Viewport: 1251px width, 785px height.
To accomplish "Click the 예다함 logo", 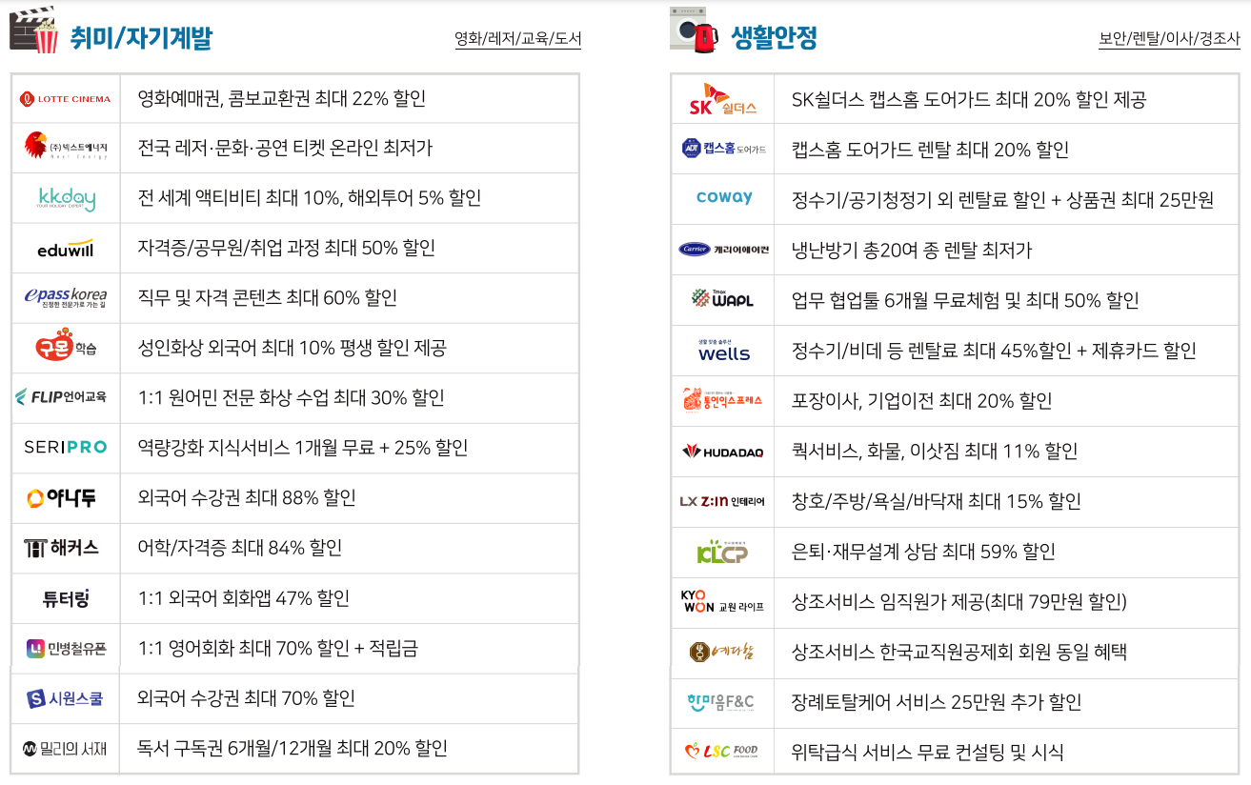I will pyautogui.click(x=722, y=653).
